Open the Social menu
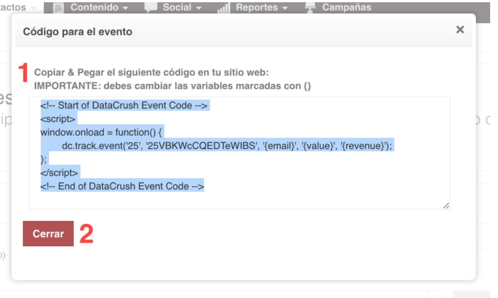498x298 pixels. tap(177, 7)
